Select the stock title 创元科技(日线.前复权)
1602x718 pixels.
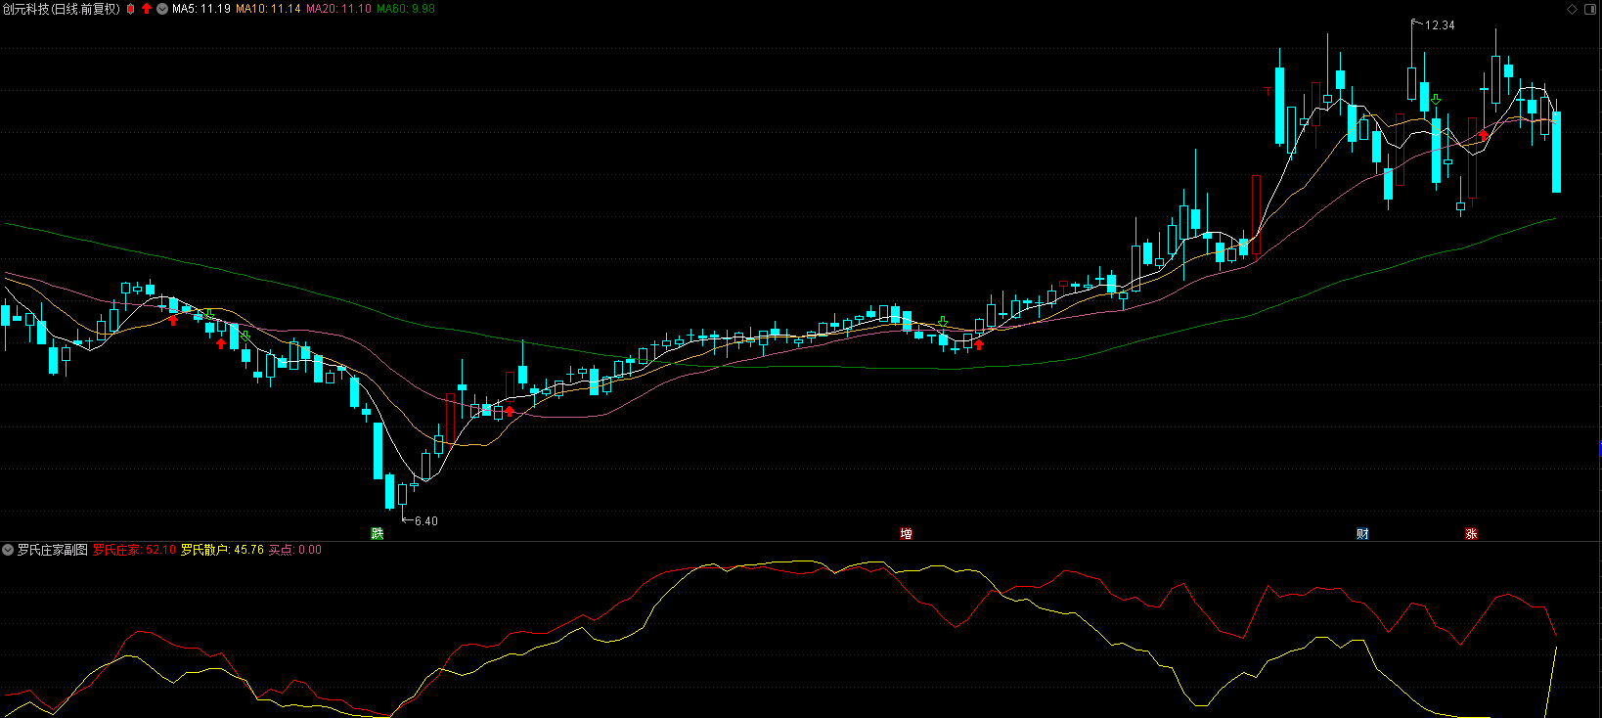(x=62, y=9)
